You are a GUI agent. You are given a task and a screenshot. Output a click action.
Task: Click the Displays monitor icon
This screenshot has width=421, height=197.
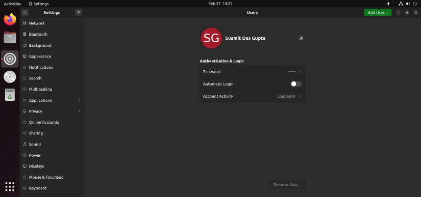pos(24,166)
